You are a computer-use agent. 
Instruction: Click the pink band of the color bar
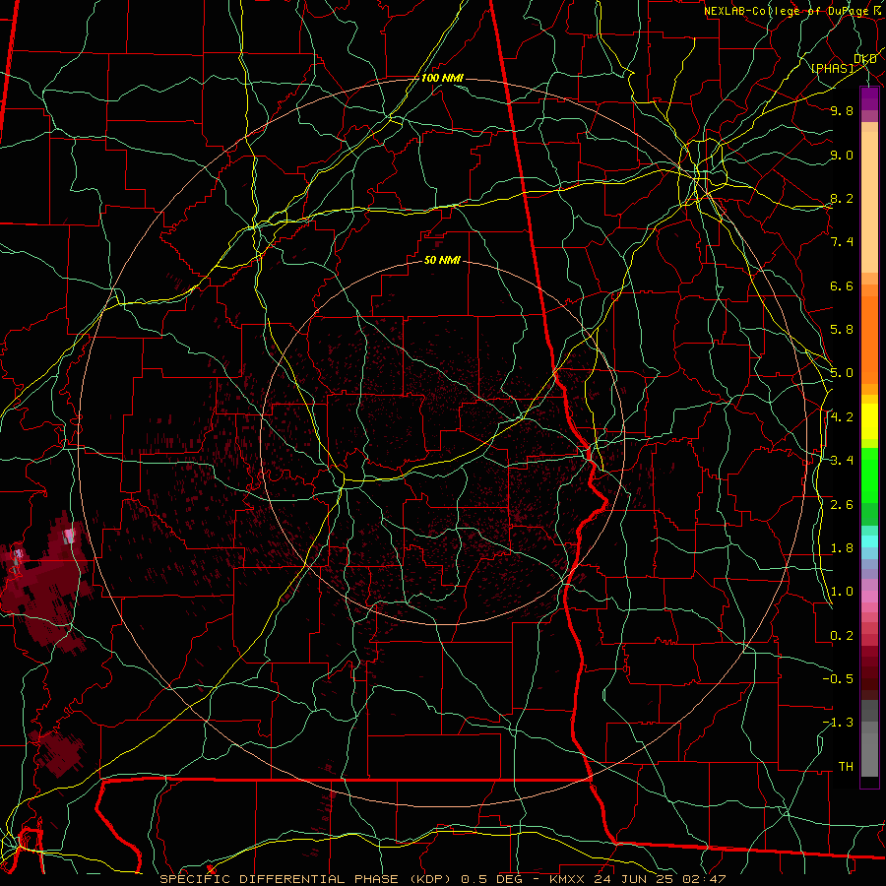pyautogui.click(x=869, y=597)
